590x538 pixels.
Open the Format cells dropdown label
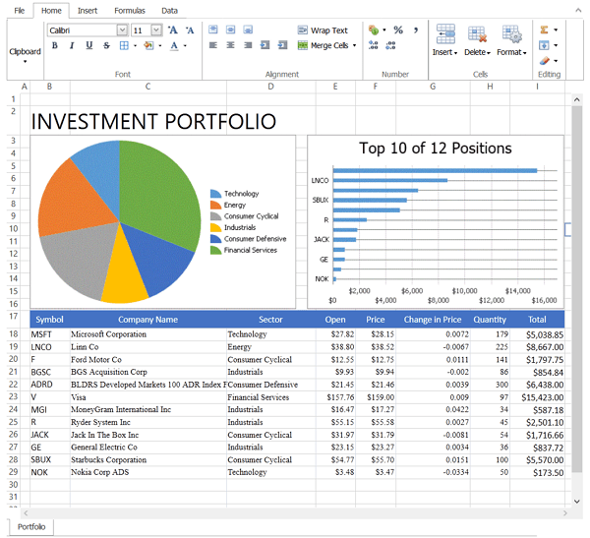tap(511, 52)
